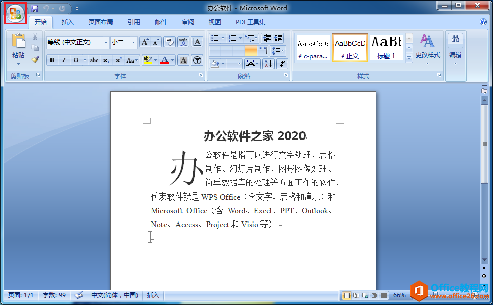The width and height of the screenshot is (493, 305).
Task: Apply bold formatting with the B icon
Action: coord(51,60)
